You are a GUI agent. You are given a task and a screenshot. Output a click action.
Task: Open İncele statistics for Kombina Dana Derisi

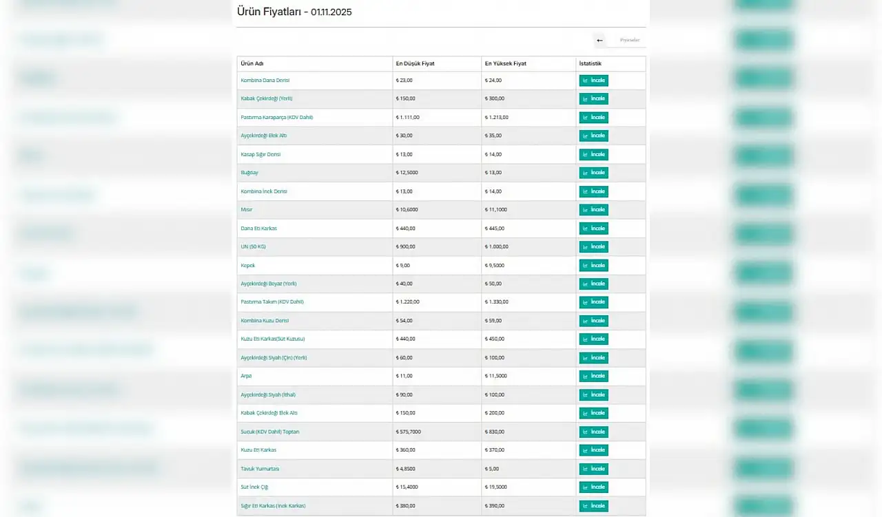click(x=593, y=81)
